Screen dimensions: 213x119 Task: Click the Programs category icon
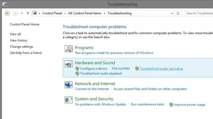click(68, 49)
